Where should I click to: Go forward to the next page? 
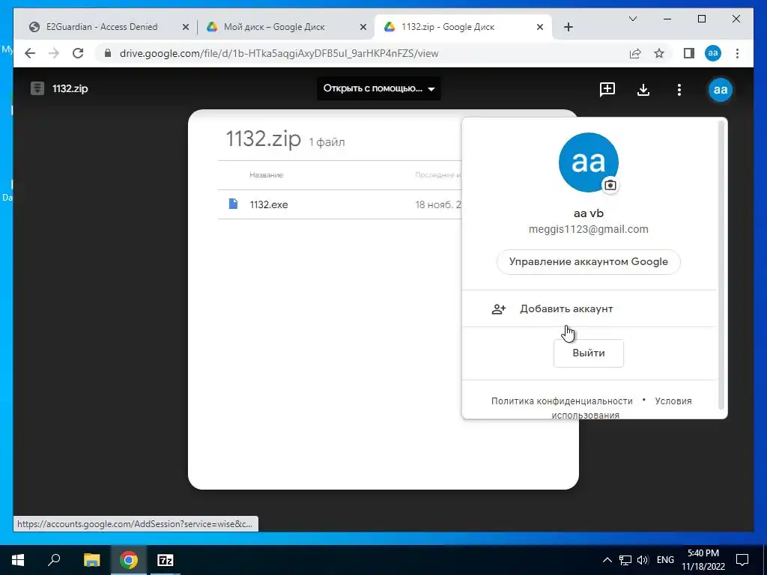[x=54, y=53]
